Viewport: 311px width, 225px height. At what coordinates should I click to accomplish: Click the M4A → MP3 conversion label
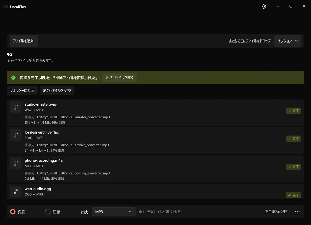click(x=34, y=166)
